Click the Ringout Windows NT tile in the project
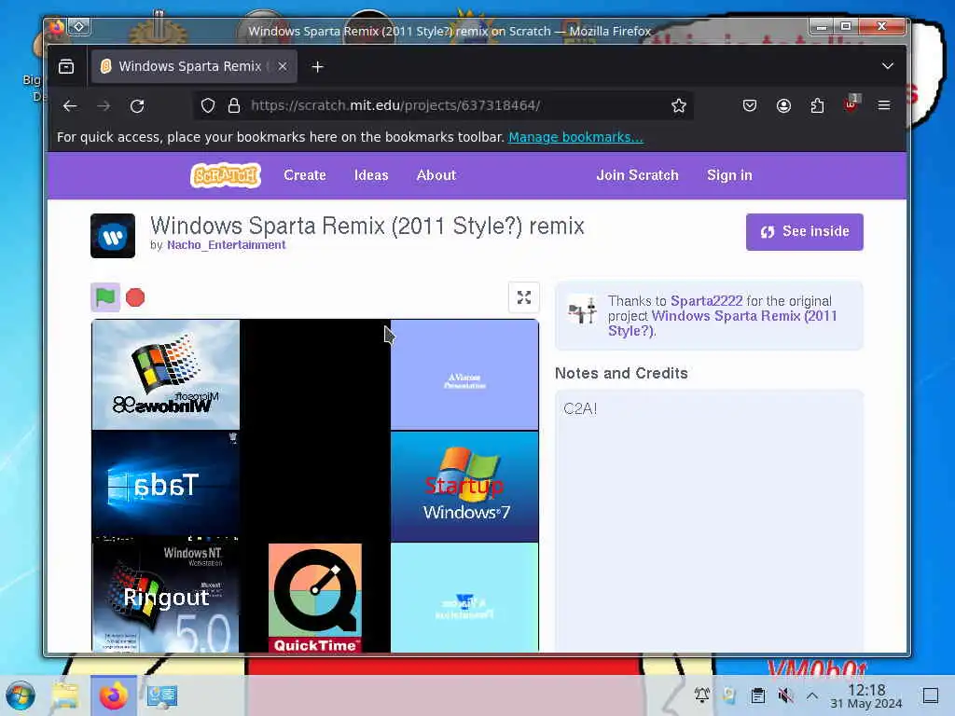 click(x=165, y=596)
